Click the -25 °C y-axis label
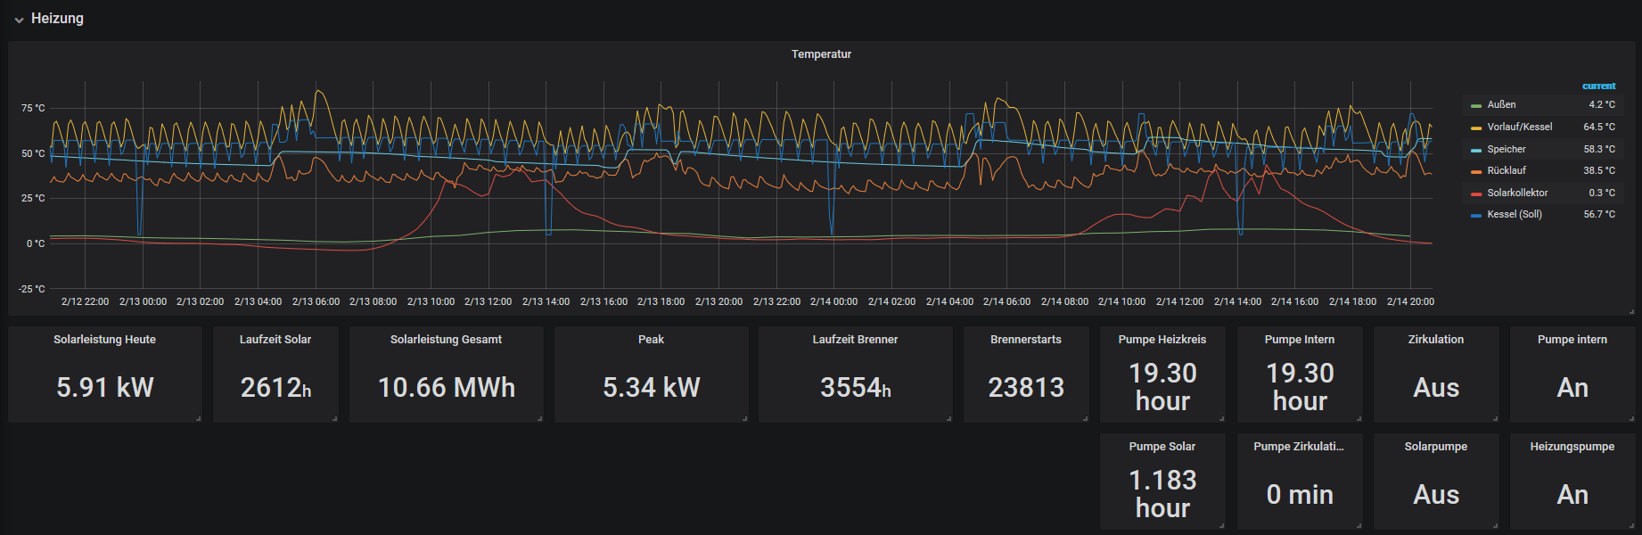The width and height of the screenshot is (1642, 535). [x=32, y=289]
